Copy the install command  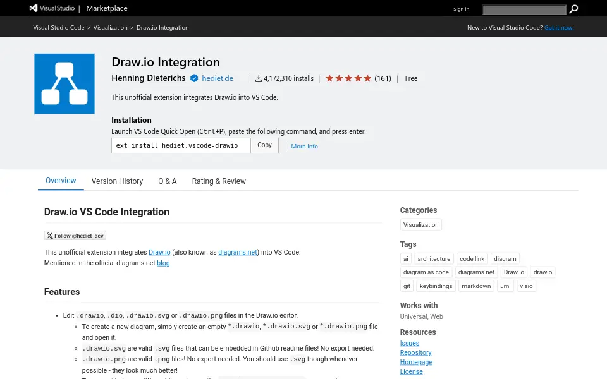click(x=264, y=145)
